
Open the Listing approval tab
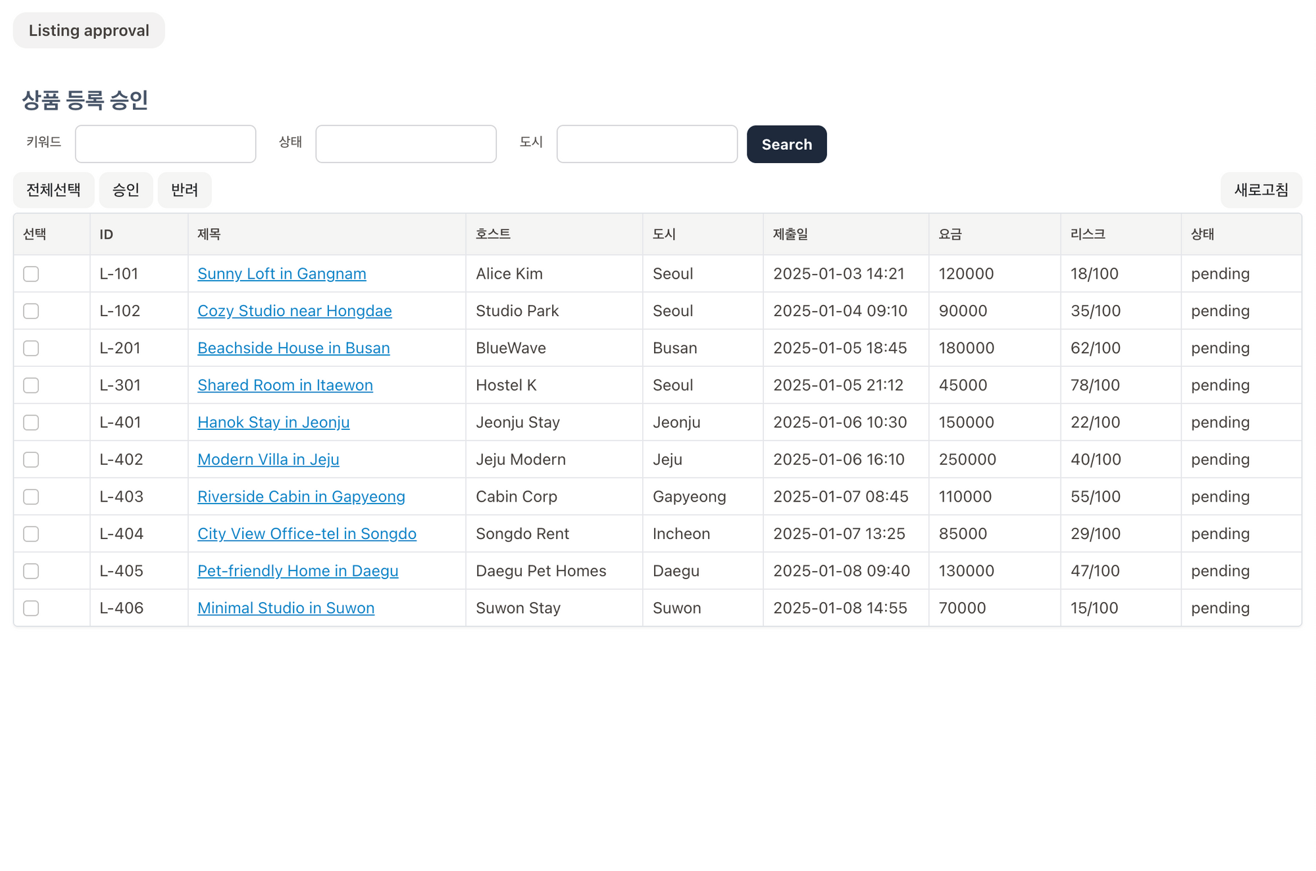89,30
